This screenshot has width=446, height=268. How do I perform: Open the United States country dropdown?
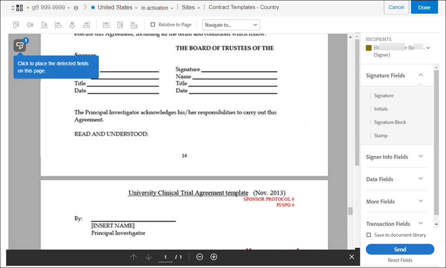[x=137, y=8]
